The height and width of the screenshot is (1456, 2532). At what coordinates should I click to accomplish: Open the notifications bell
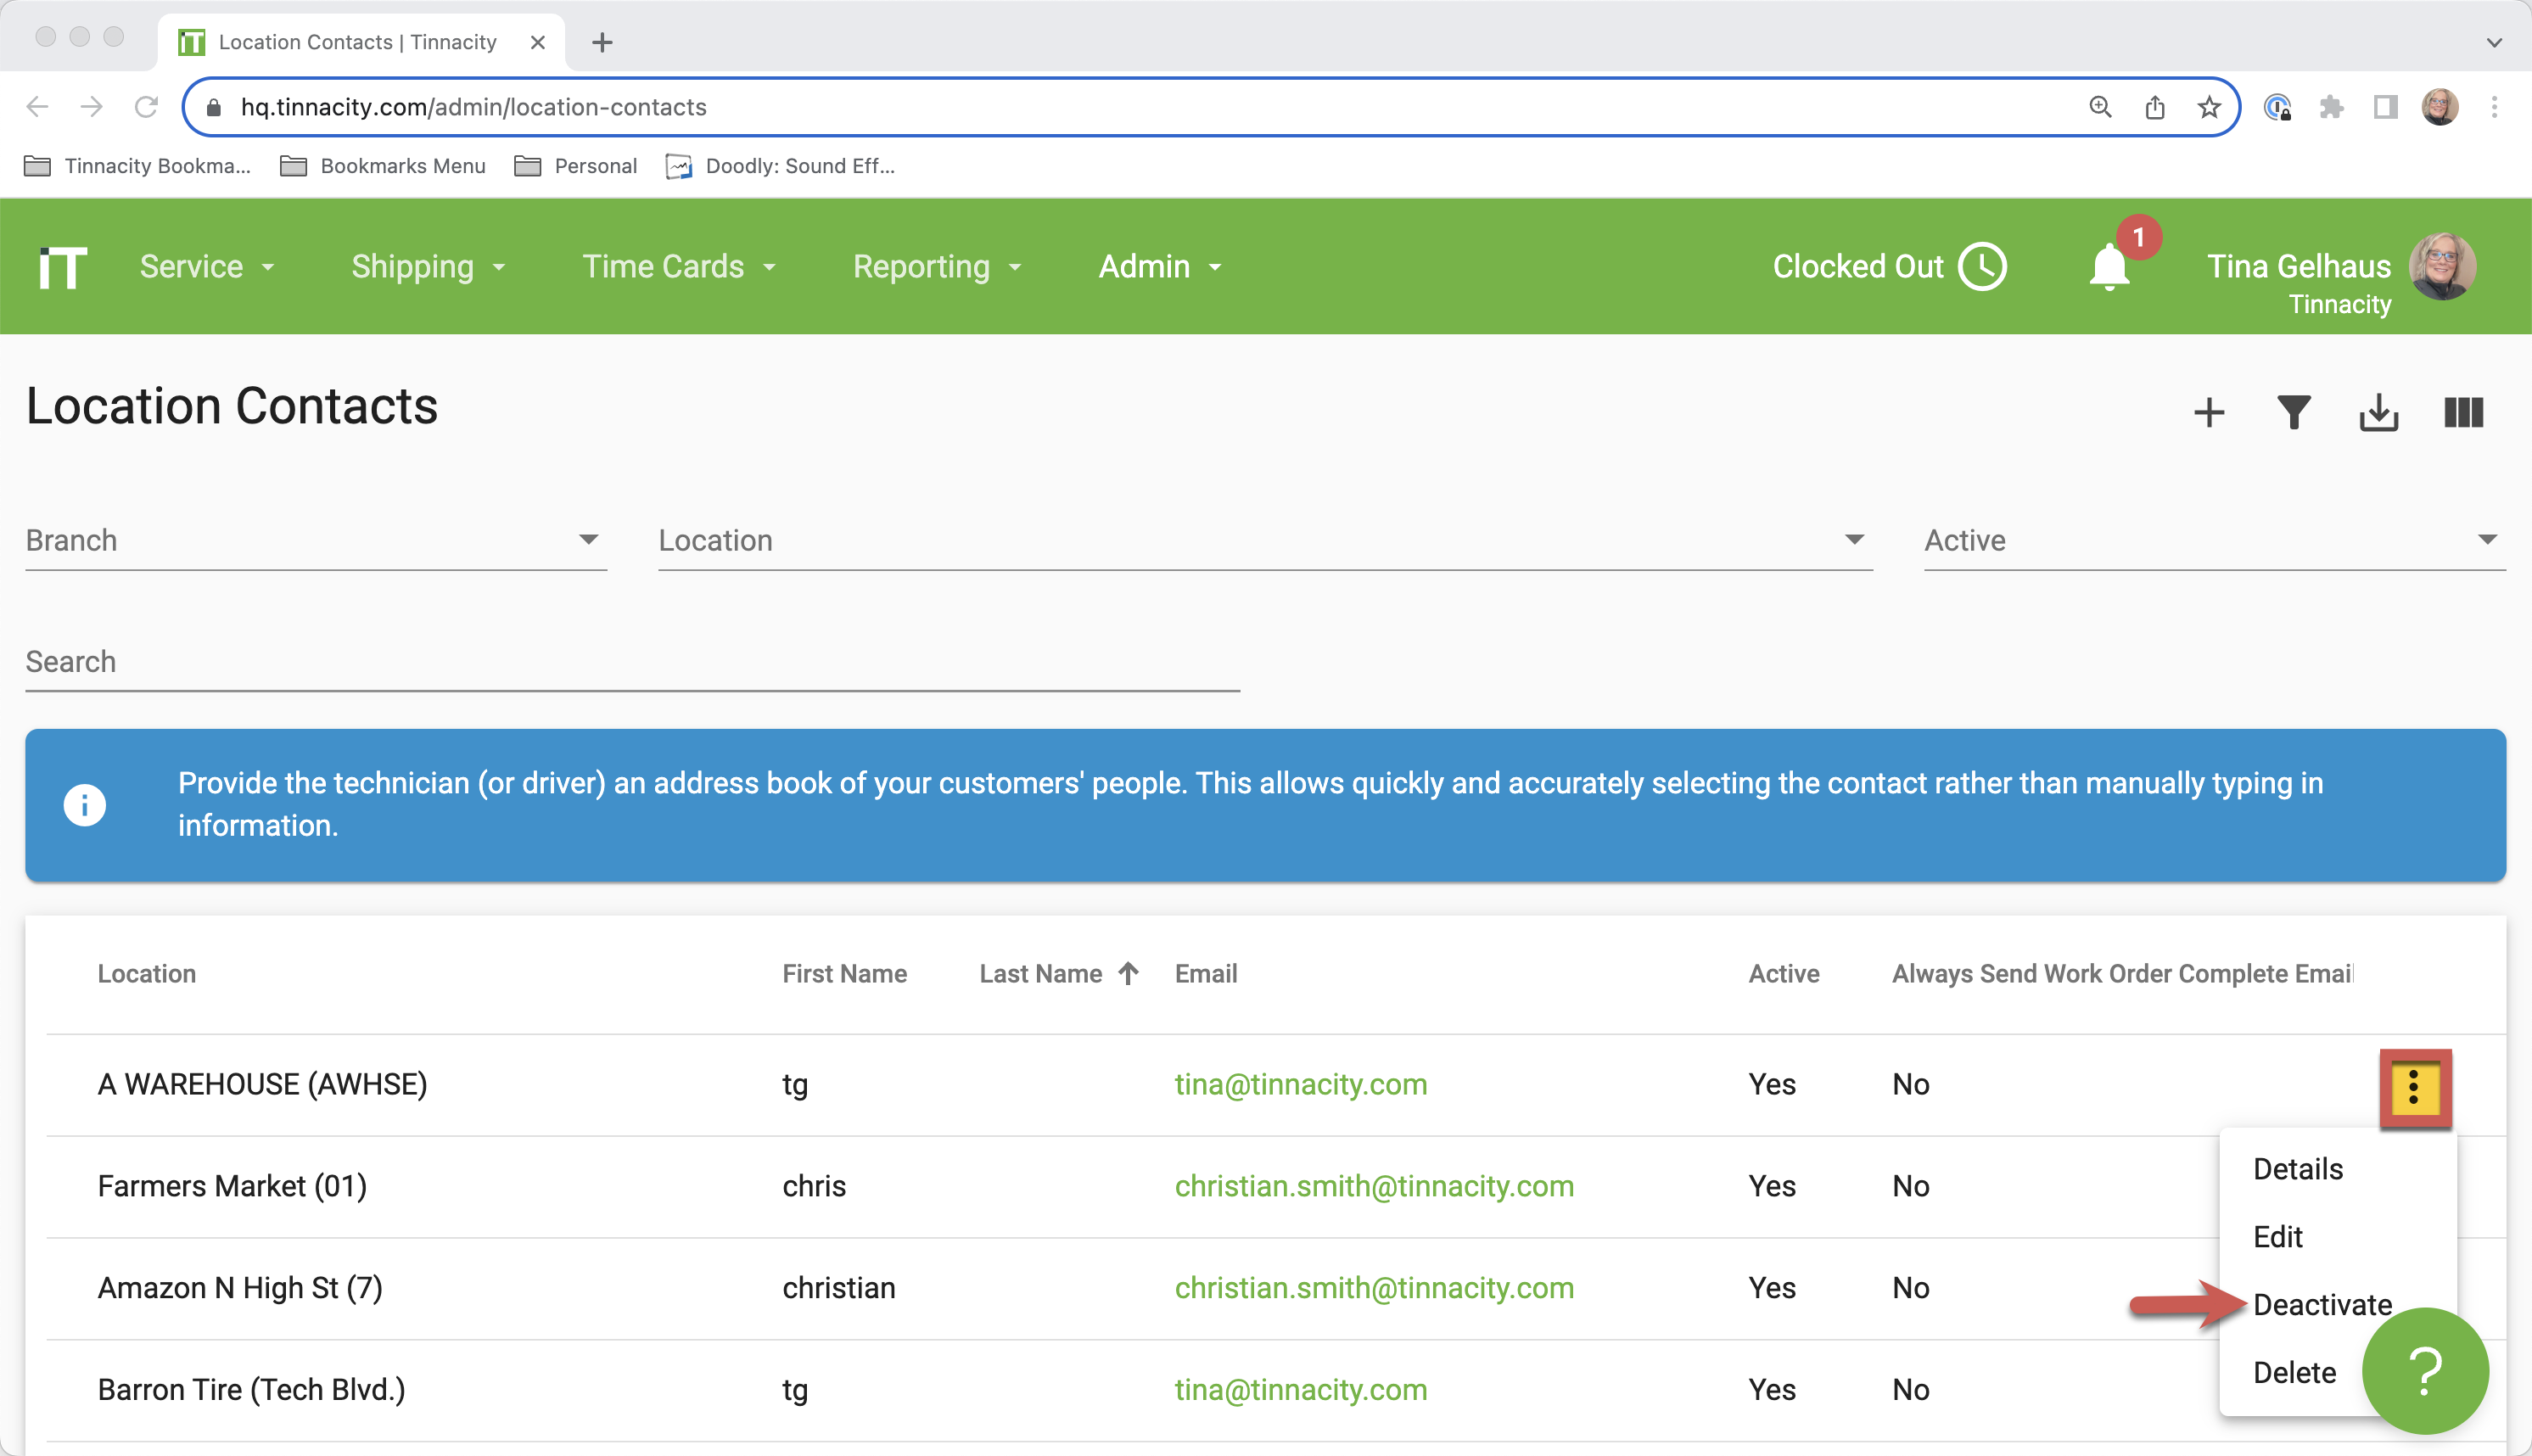[2110, 267]
